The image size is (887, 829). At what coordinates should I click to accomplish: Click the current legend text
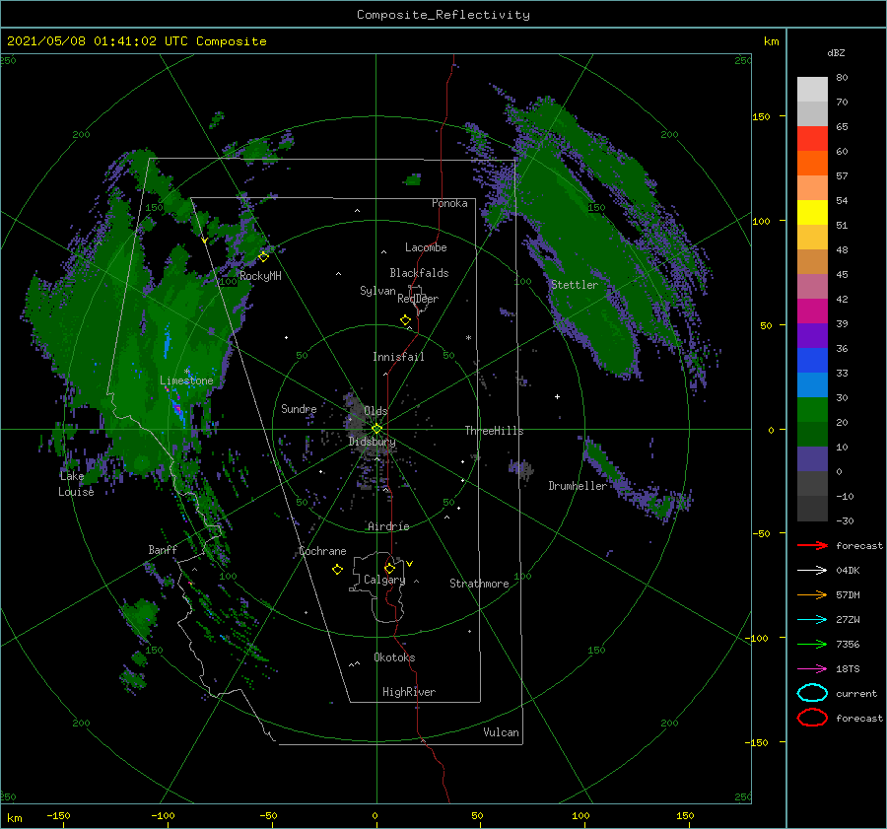[856, 693]
